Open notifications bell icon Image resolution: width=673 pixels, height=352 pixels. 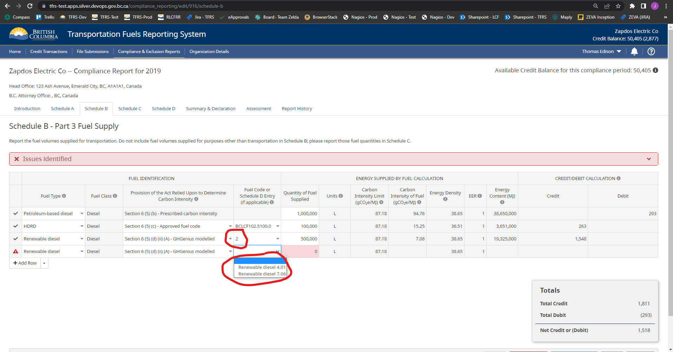point(634,52)
